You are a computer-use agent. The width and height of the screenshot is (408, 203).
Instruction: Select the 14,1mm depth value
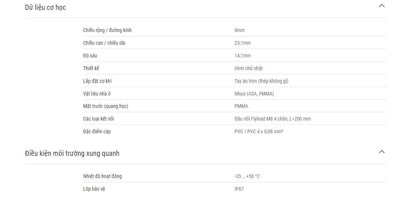[242, 56]
